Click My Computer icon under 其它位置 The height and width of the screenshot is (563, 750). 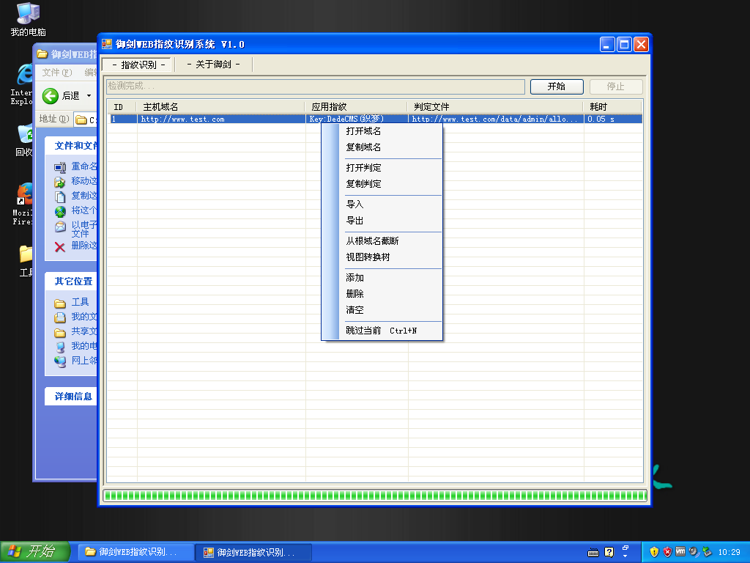tap(60, 347)
